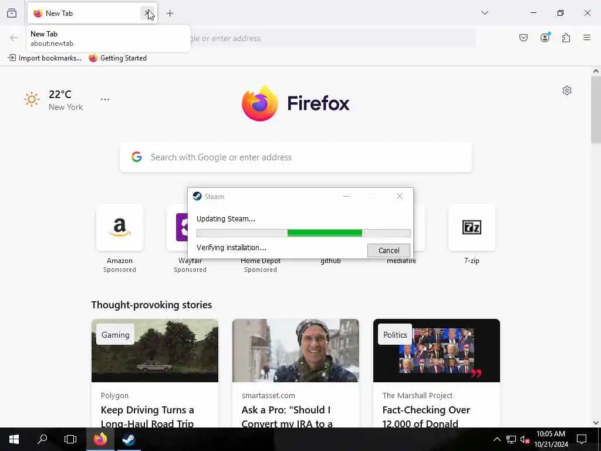
Task: Open the notification center icon
Action: pos(582,439)
